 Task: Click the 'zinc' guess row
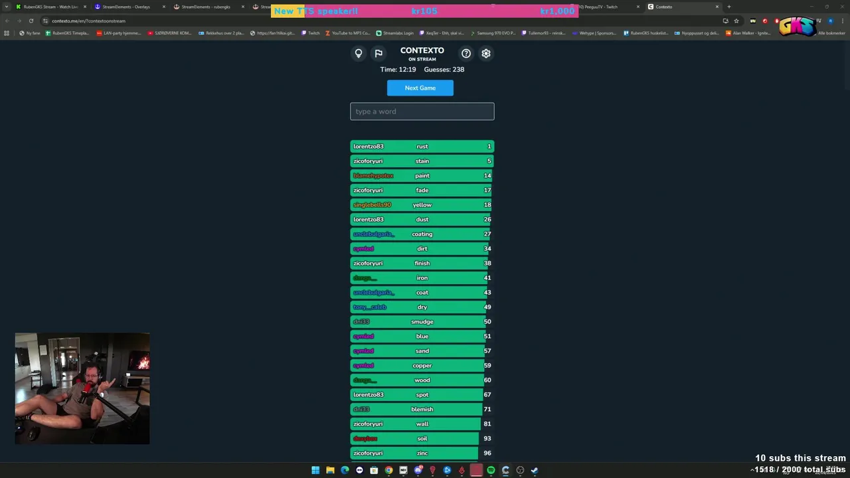tap(422, 453)
